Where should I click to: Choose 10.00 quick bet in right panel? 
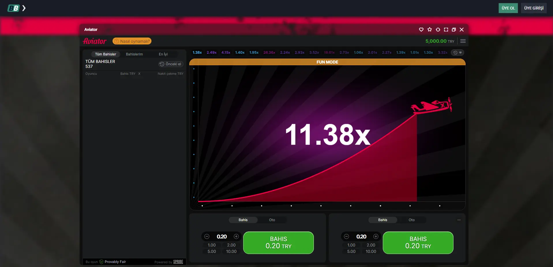371,251
